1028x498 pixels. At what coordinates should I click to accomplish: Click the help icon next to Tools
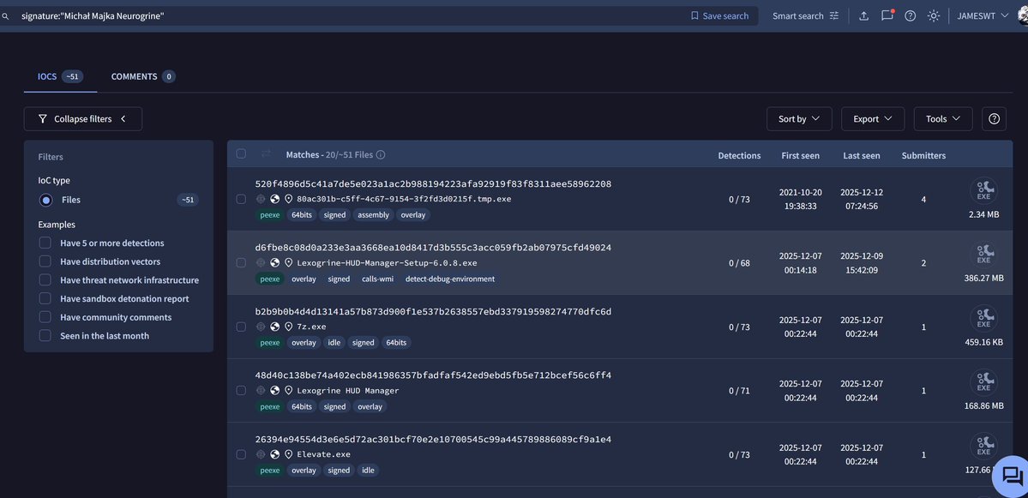coord(994,118)
